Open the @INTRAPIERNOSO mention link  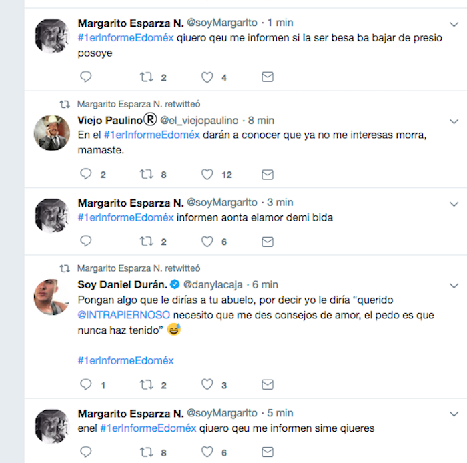point(124,314)
